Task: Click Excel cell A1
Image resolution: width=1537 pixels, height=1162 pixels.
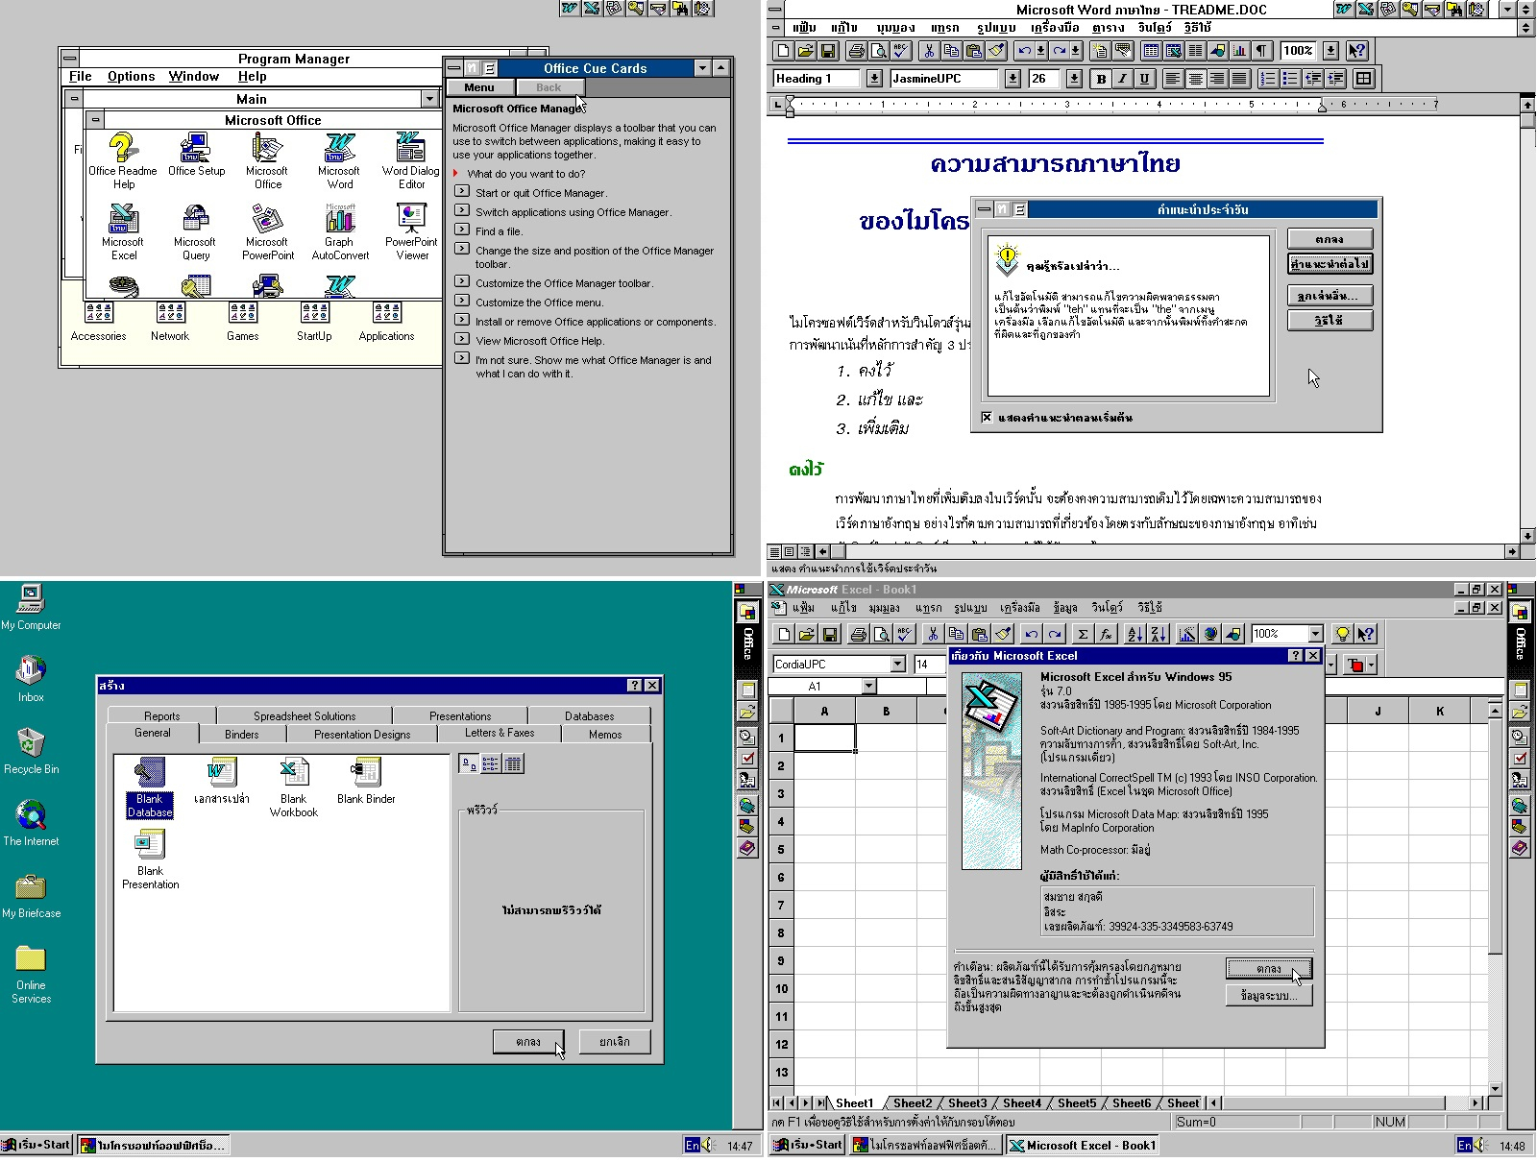Action: (824, 738)
